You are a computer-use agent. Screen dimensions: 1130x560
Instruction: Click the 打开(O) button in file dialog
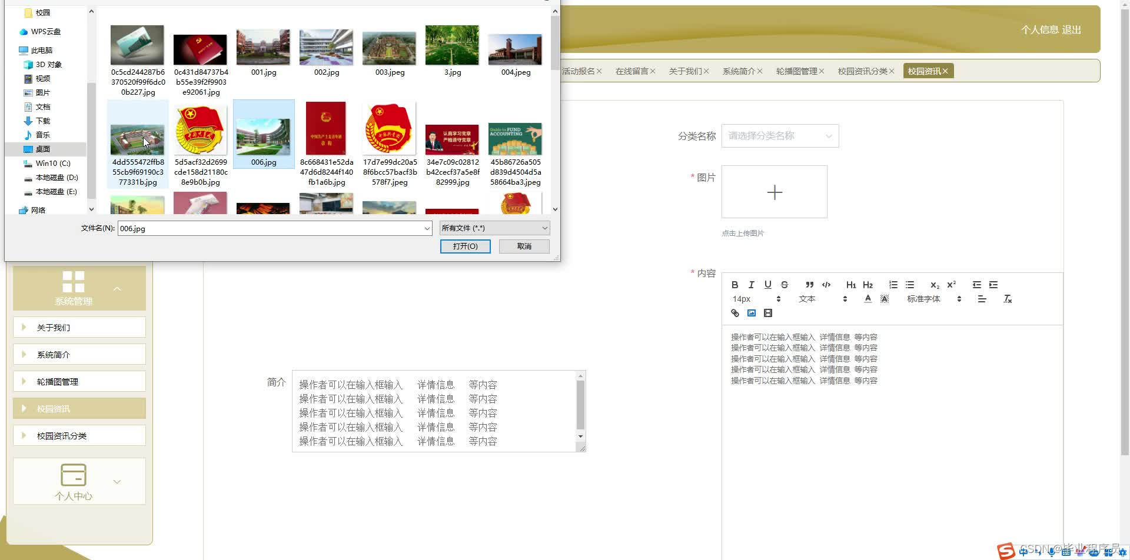(x=465, y=246)
